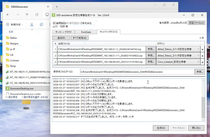Click 有効期限 2026年4月25日 text
The image size is (210, 137).
[173, 23]
